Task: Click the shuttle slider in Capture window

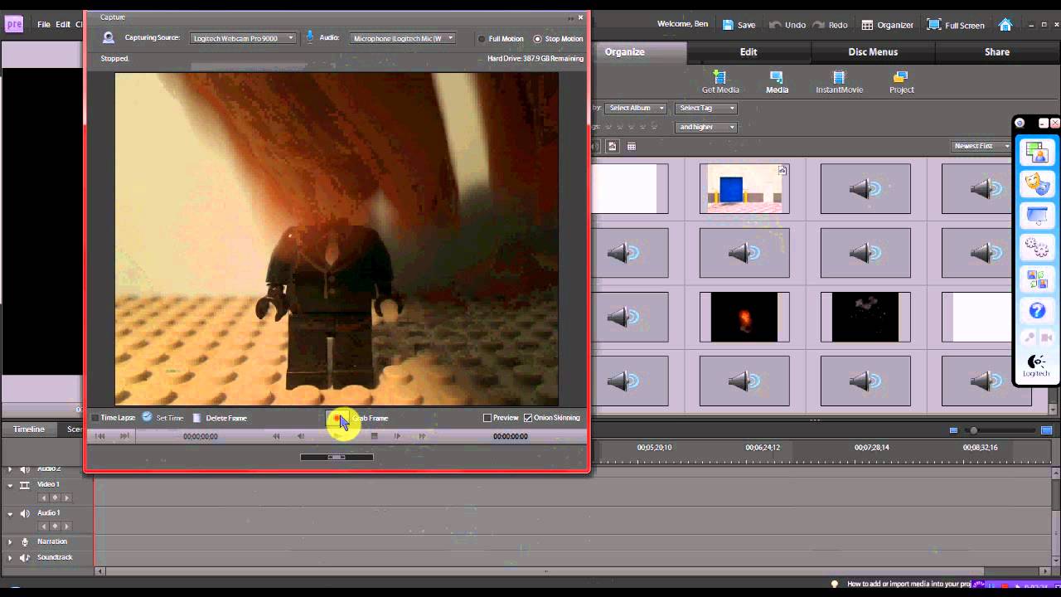Action: (x=337, y=457)
